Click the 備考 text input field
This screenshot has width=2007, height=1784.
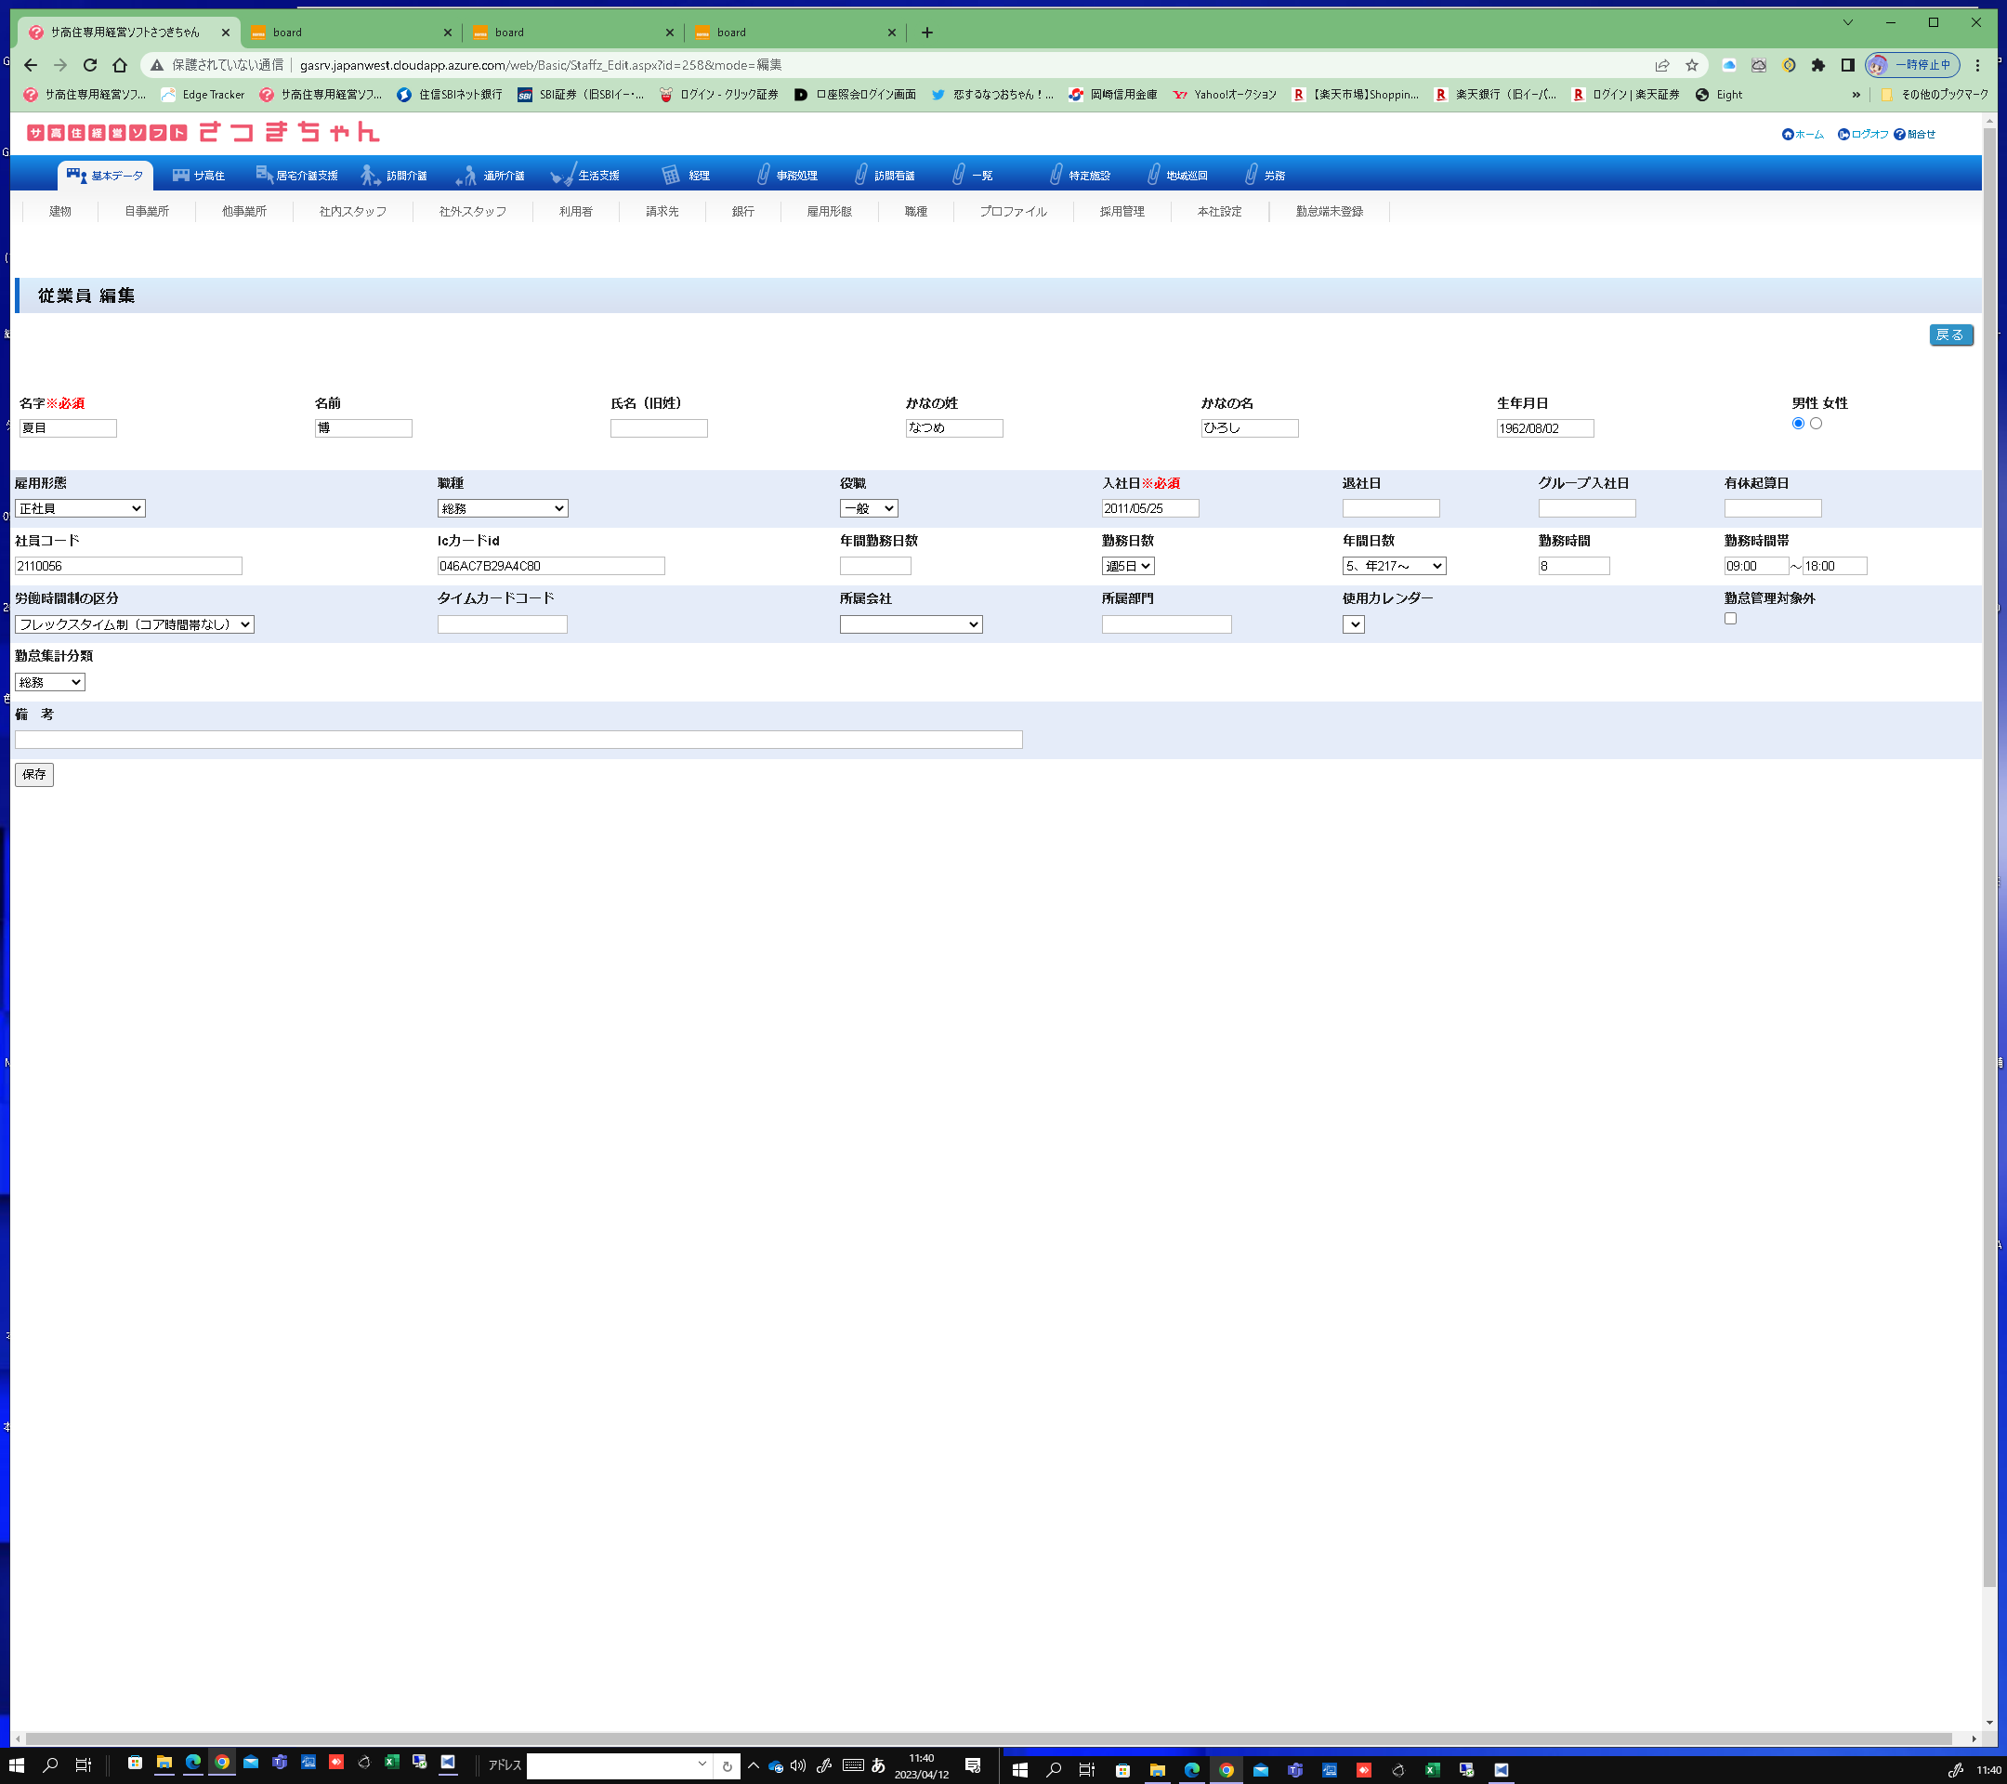518,740
